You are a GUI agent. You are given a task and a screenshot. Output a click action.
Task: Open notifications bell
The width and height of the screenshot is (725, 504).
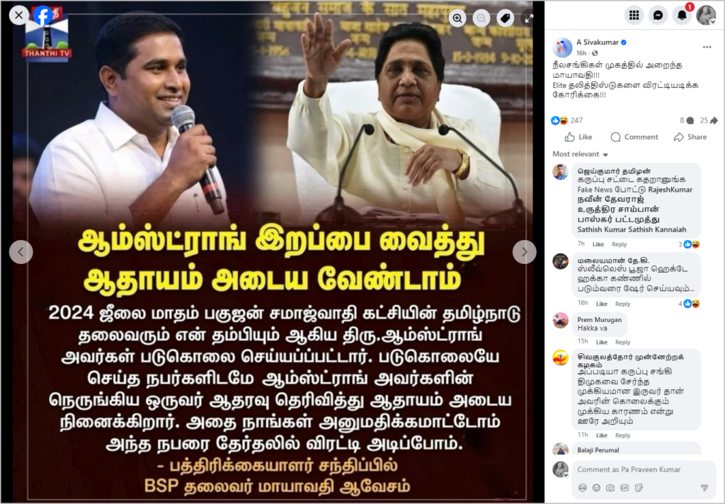(682, 16)
